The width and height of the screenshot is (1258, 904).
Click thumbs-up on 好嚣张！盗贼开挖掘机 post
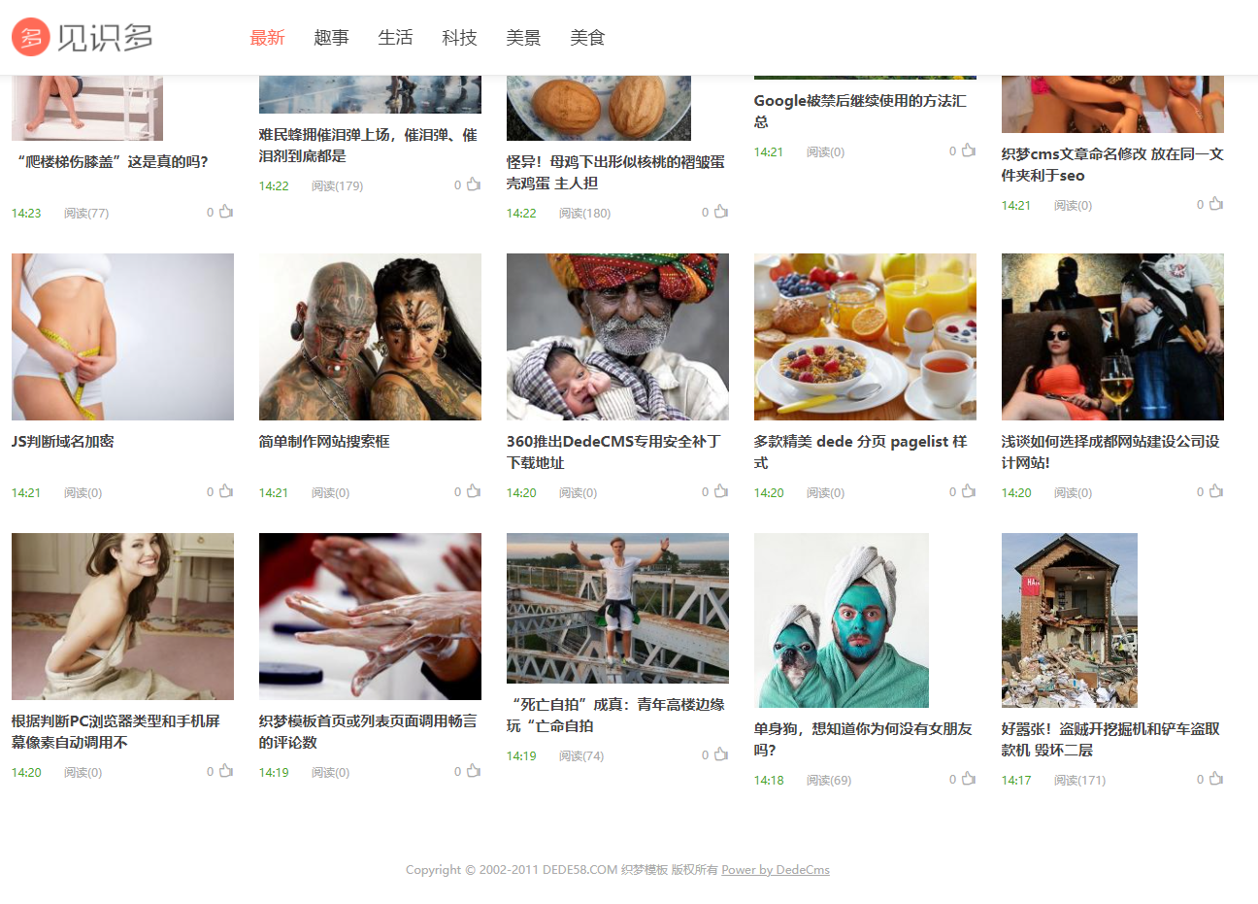pos(1216,779)
